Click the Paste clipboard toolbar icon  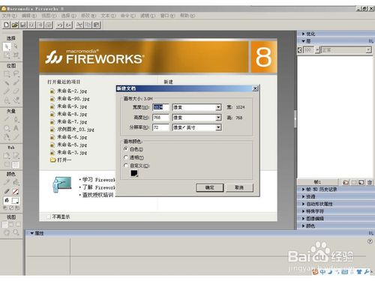[97, 25]
